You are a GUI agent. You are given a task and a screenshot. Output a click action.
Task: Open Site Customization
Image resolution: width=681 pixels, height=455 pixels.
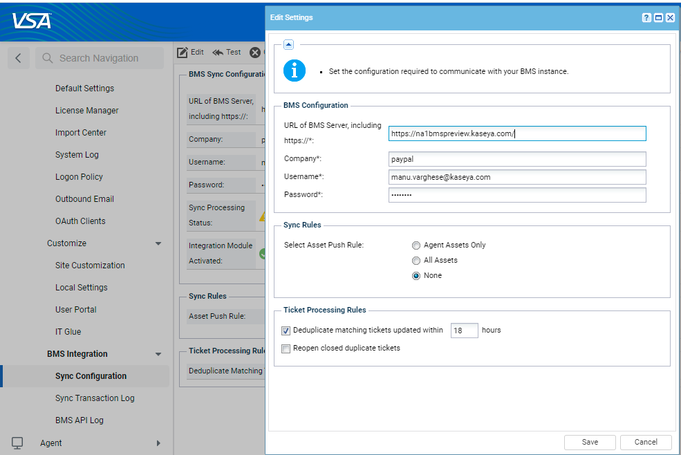click(90, 266)
